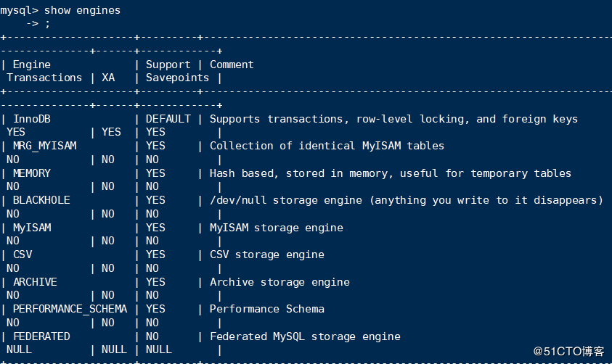
Task: Click the MyISAM engine name
Action: coord(32,228)
